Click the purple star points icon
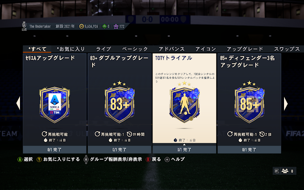This screenshot has height=190, width=304. click(x=116, y=27)
